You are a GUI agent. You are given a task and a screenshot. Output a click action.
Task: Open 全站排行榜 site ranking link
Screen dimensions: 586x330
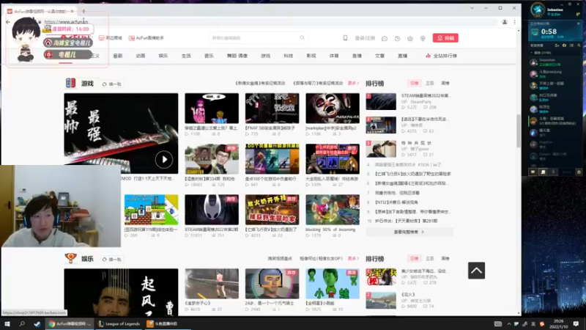pos(442,56)
